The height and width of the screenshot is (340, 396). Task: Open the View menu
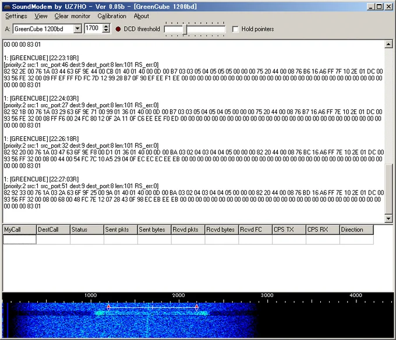pyautogui.click(x=41, y=16)
